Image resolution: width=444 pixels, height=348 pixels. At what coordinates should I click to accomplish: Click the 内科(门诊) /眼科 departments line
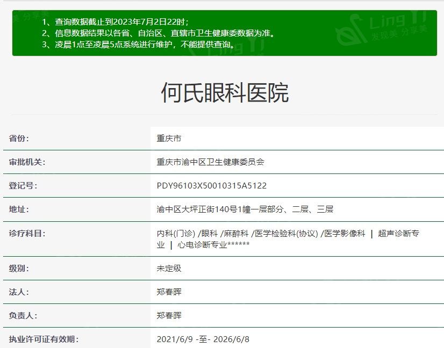(288, 234)
